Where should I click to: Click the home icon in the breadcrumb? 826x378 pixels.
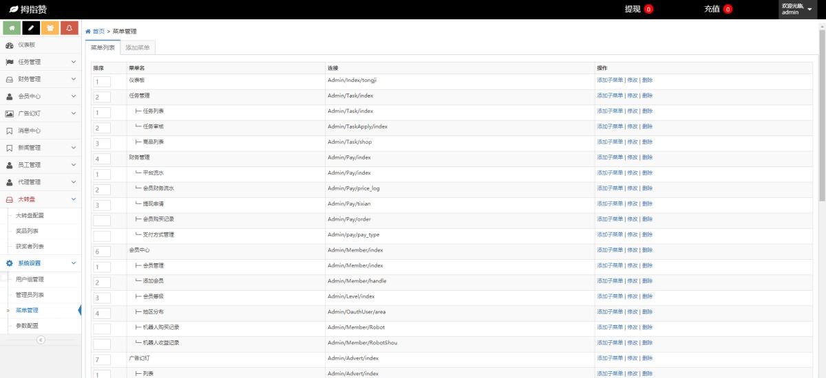(88, 32)
